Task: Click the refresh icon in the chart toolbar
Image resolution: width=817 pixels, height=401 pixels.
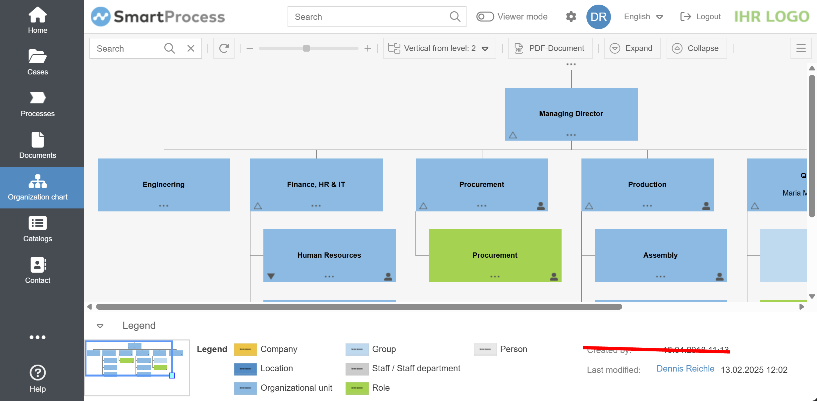Action: coord(224,48)
